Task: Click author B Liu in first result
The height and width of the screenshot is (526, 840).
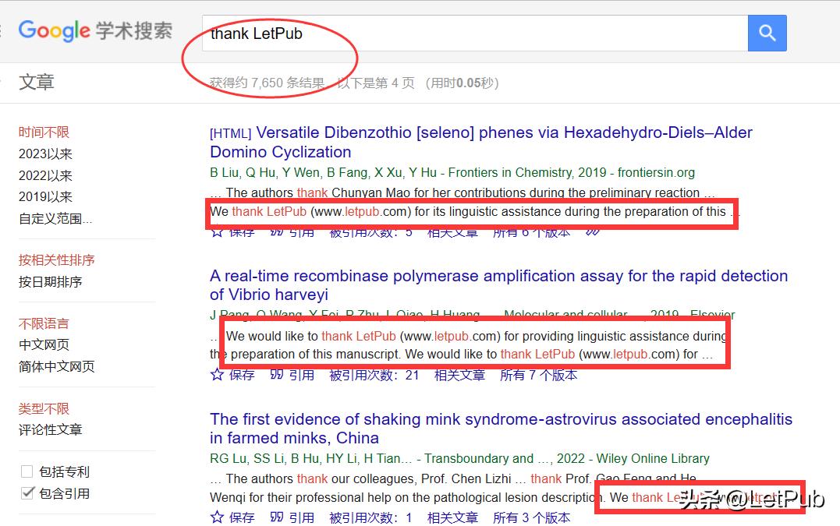Action: coord(224,173)
